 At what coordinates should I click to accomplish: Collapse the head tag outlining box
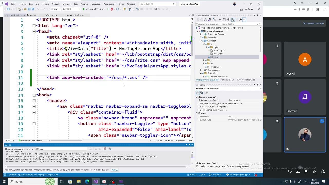coord(34,31)
